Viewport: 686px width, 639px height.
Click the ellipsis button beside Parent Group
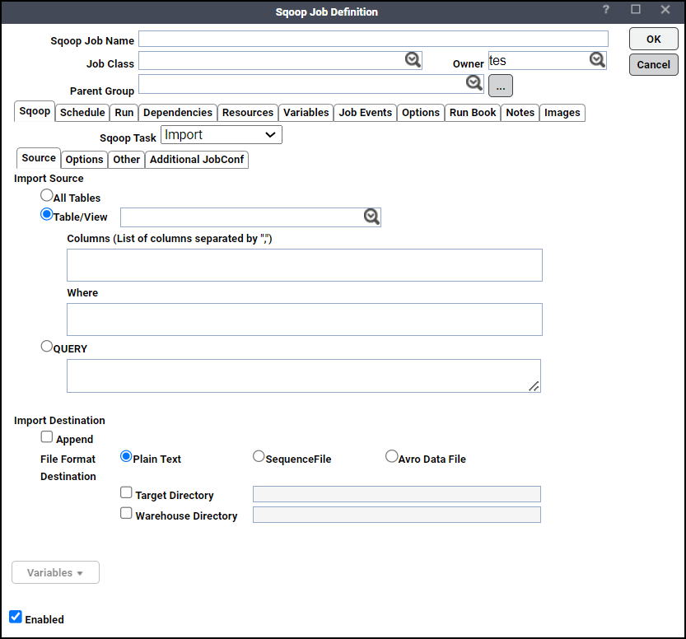point(501,86)
